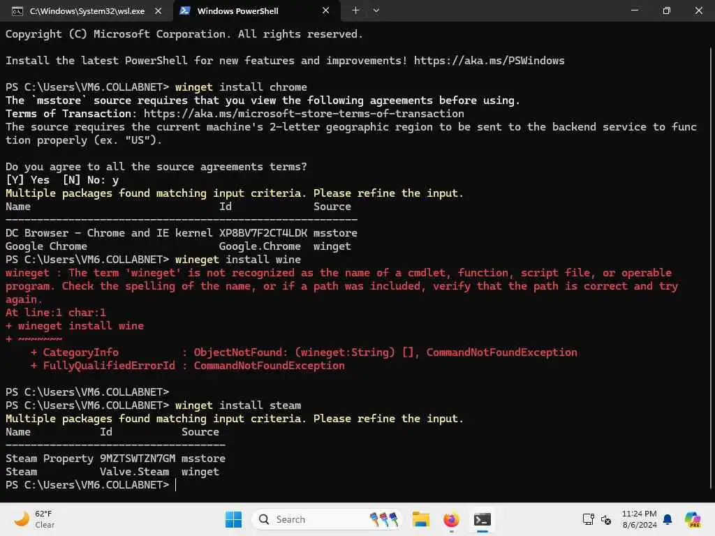Click the last prompt at the cursor
715x536 pixels.
pyautogui.click(x=90, y=485)
